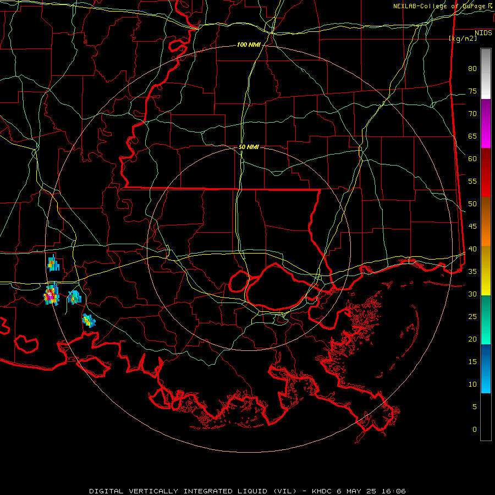This screenshot has height=495, width=495.
Task: Click the 80 value on the color scale
Action: pos(472,69)
